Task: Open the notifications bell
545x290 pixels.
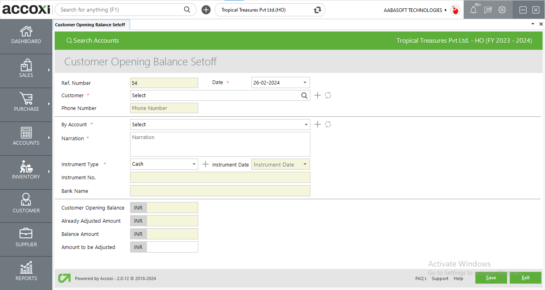Action: click(474, 10)
